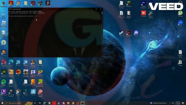Open TradingView from the taskbar
This screenshot has height=105, width=186.
[x=40, y=103]
